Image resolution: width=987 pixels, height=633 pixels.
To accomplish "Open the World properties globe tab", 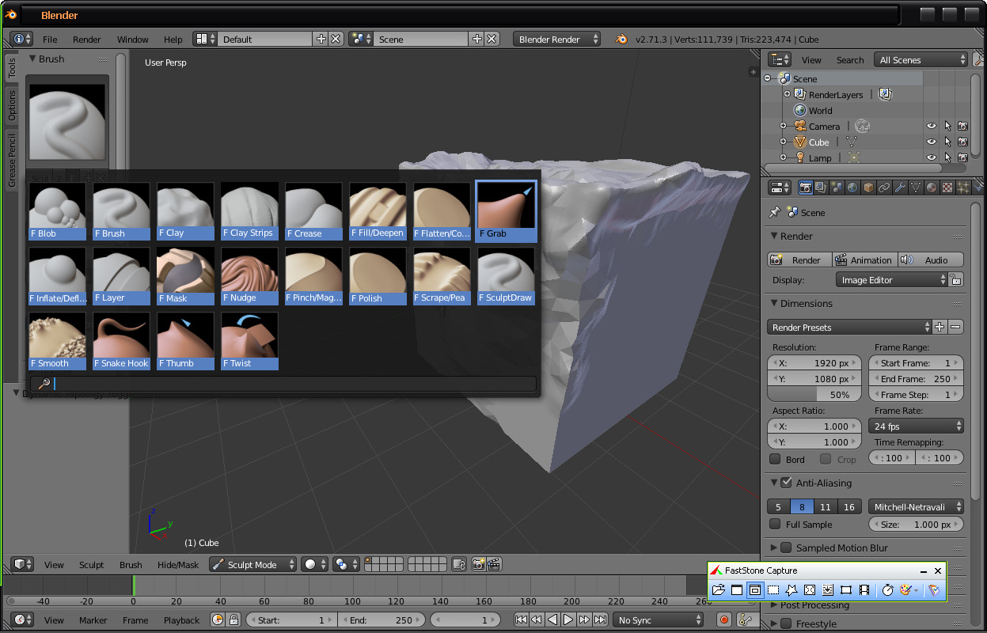I will coord(852,188).
